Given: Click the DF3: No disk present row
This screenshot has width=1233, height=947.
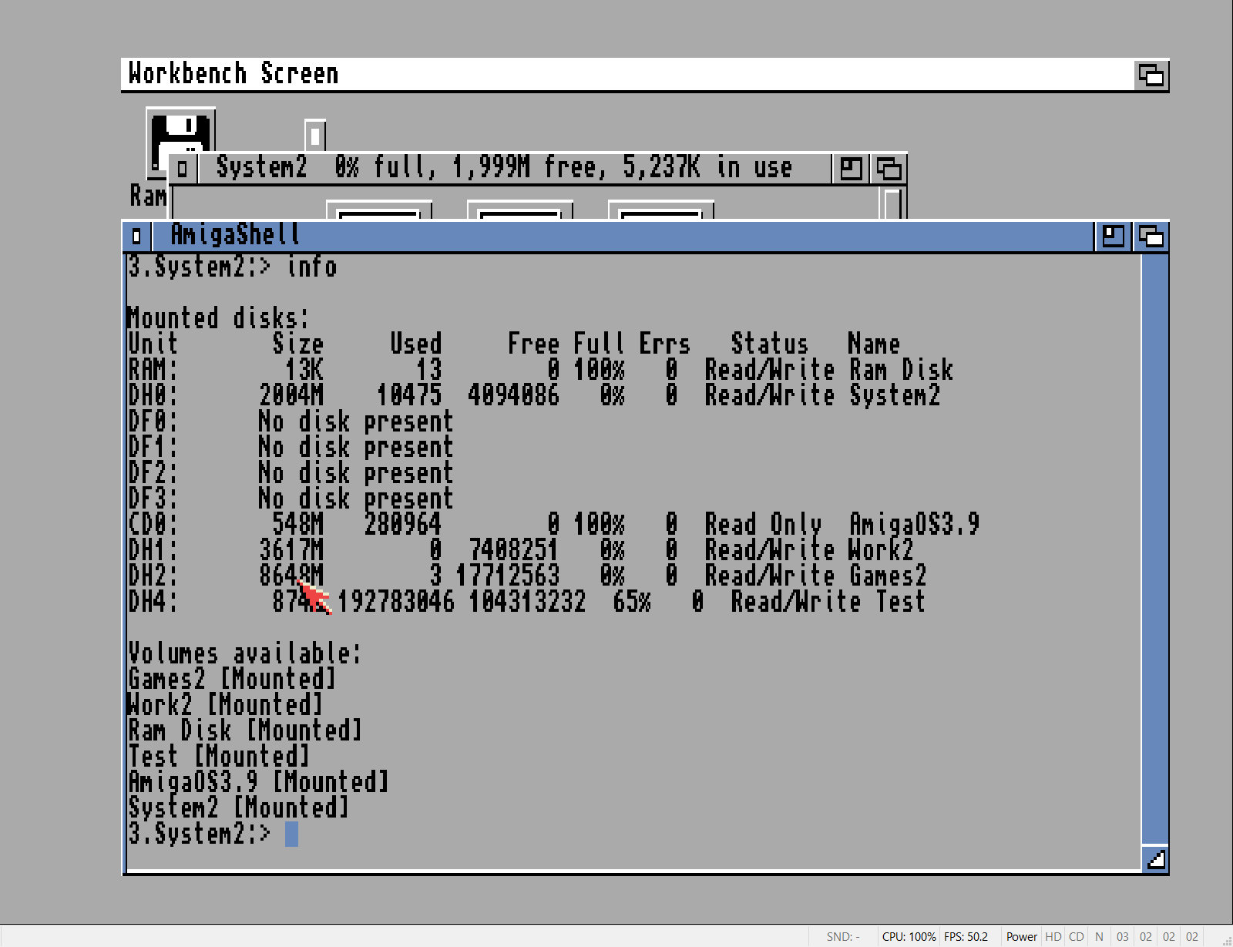Looking at the screenshot, I should (x=291, y=499).
